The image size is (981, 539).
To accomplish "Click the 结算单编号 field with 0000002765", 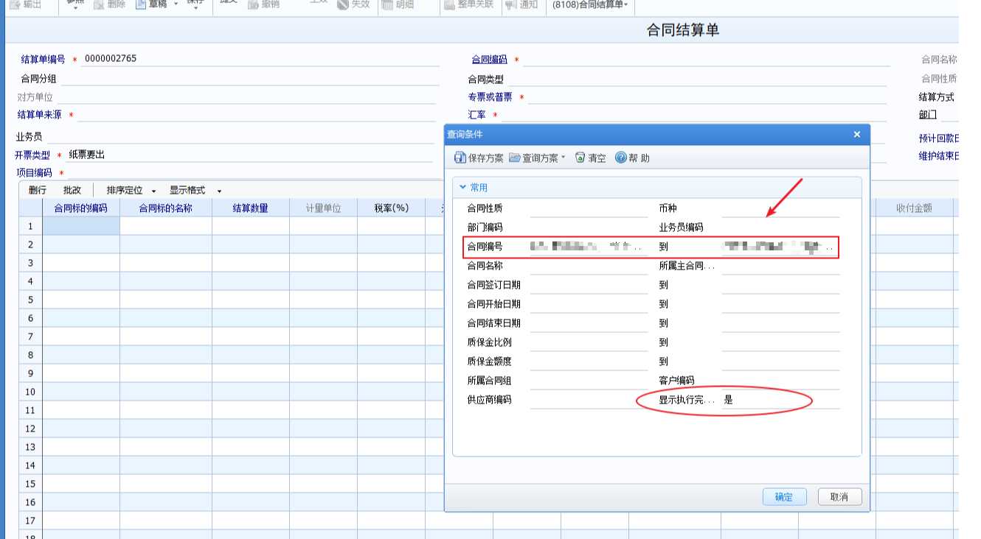I will [260, 59].
